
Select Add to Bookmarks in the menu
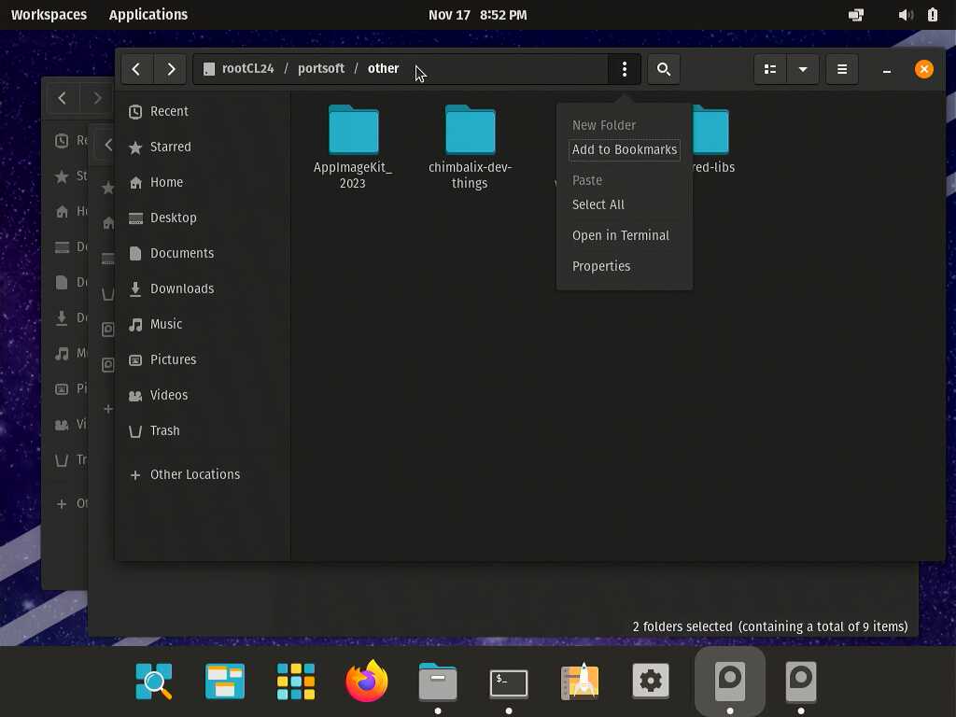[624, 149]
